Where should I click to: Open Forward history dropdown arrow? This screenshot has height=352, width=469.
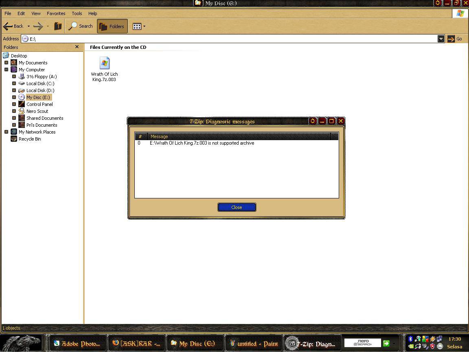tap(48, 26)
